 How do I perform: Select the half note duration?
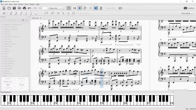tap(31, 13)
